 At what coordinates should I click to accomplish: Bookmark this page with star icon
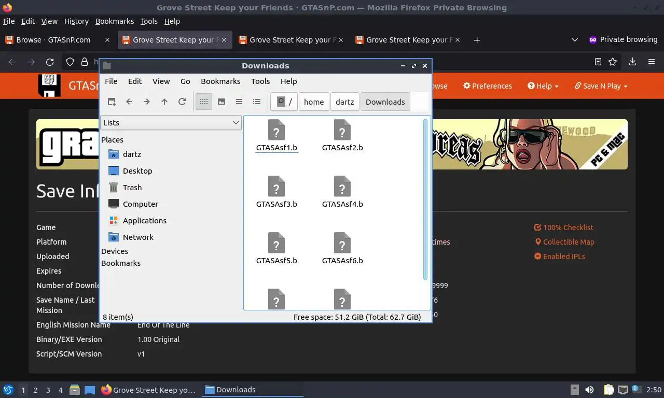click(x=613, y=62)
